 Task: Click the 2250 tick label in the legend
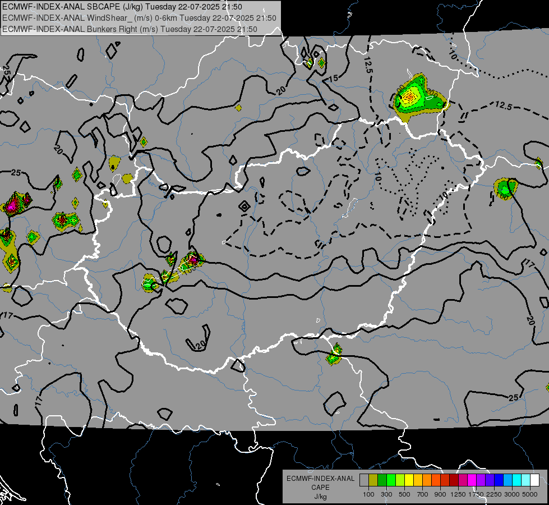tap(494, 494)
